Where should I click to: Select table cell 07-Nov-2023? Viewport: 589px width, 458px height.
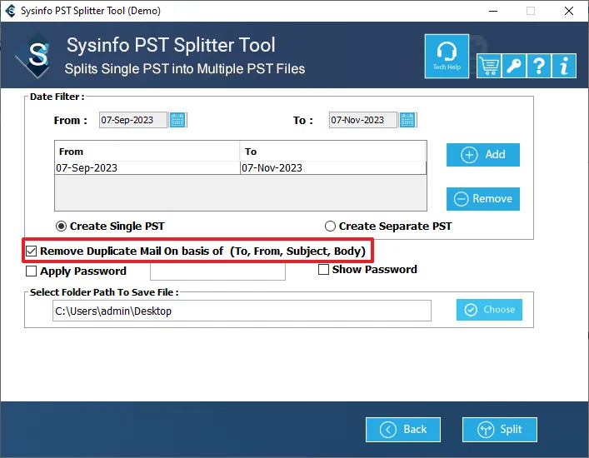pyautogui.click(x=333, y=168)
